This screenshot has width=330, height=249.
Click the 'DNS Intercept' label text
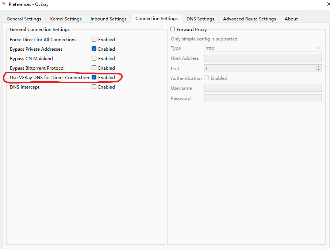[24, 87]
